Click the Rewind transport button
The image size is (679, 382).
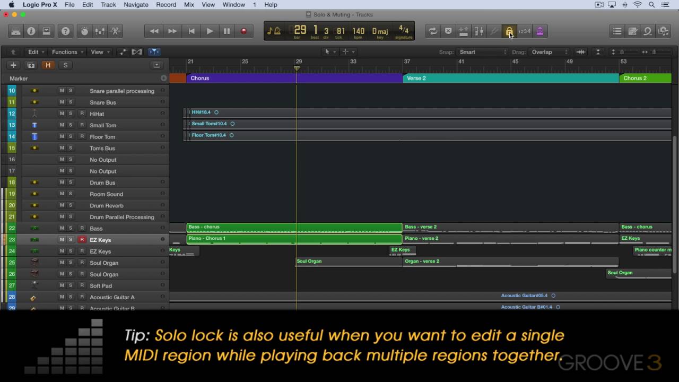click(154, 31)
